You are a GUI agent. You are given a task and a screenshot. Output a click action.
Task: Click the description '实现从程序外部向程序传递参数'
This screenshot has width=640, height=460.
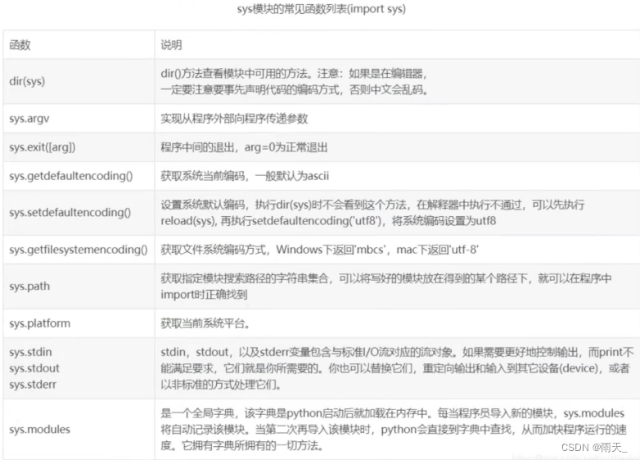(234, 119)
